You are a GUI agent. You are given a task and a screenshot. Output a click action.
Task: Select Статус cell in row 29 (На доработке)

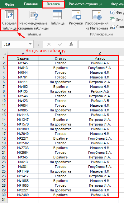60,190
